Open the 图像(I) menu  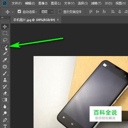pos(43,3)
